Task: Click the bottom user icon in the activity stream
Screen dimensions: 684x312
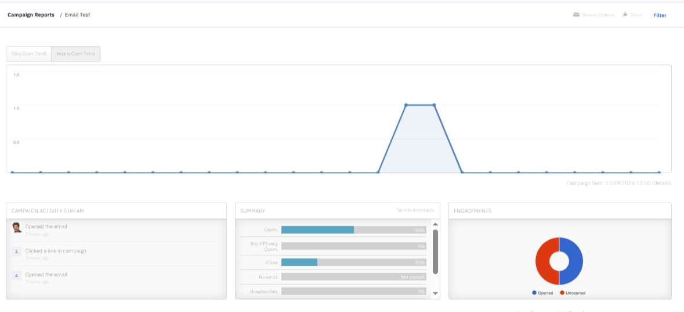Action: click(17, 276)
